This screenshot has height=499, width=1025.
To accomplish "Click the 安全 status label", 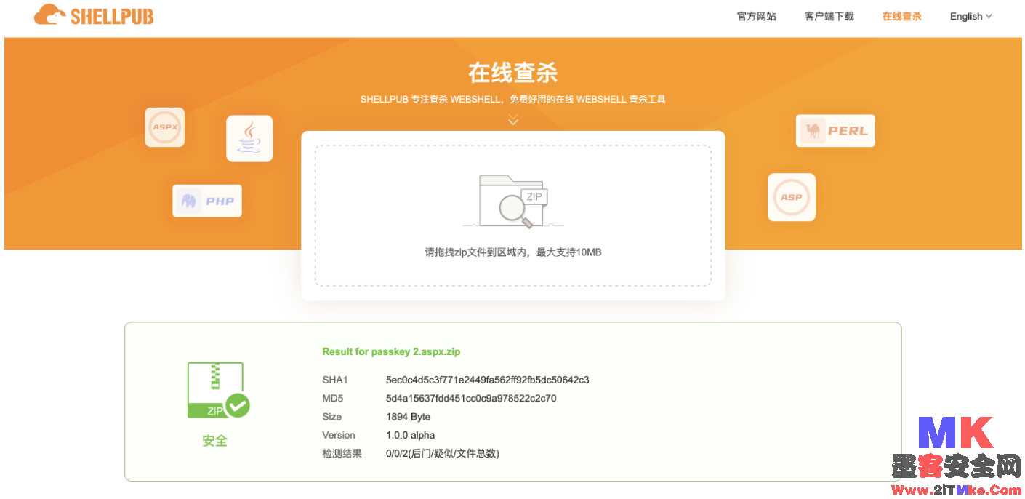I will click(x=215, y=440).
